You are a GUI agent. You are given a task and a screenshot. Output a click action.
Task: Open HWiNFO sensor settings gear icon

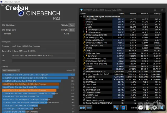pos(155,108)
